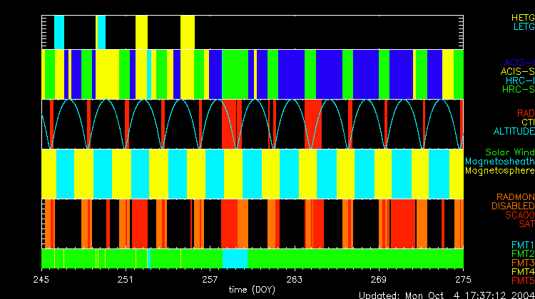Select the Magnetosphere legend entry
This screenshot has height=299, width=535.
point(499,171)
